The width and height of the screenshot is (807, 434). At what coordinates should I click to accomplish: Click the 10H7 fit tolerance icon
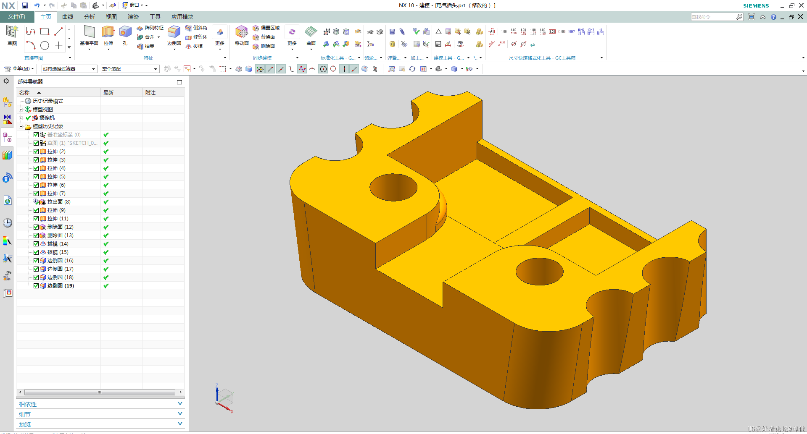point(571,31)
